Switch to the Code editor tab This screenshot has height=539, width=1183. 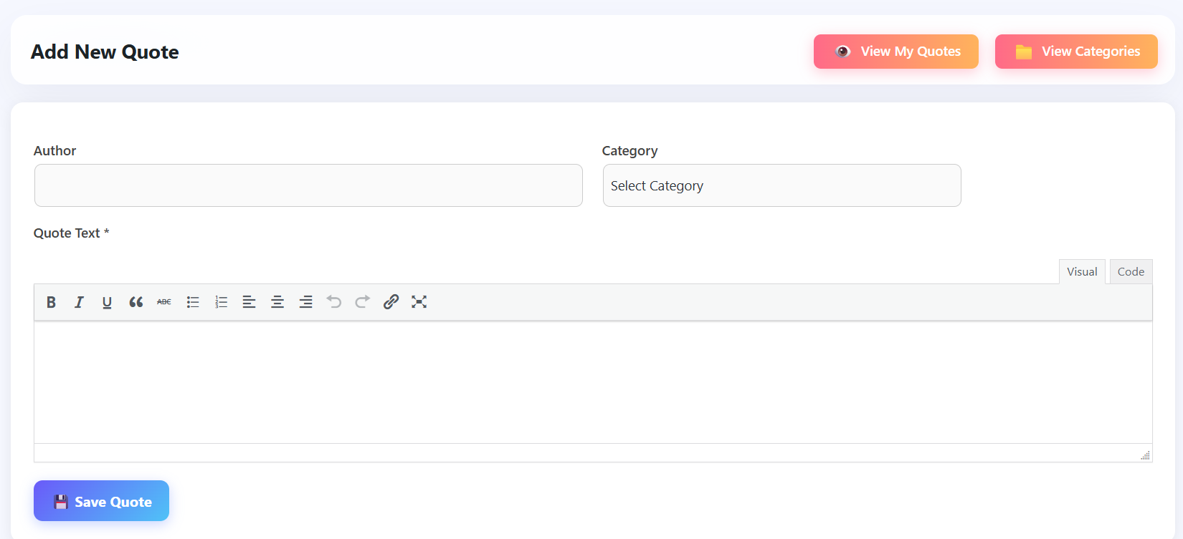1131,272
